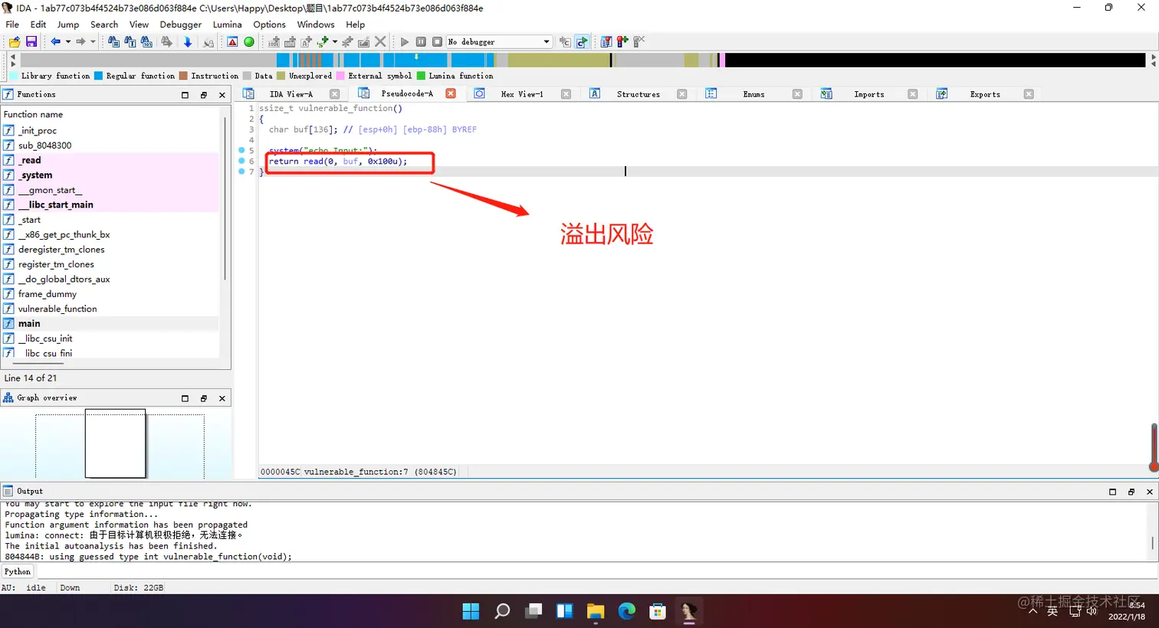Select __libc_start_main function
The image size is (1159, 628).
(x=111, y=204)
